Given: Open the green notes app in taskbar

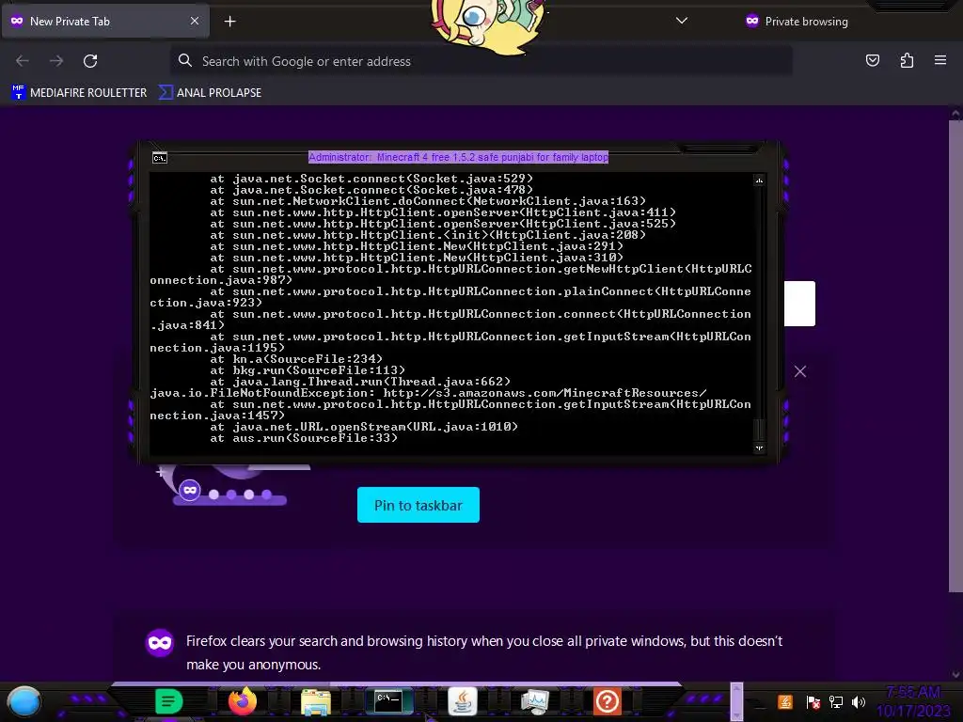Looking at the screenshot, I should tap(169, 701).
